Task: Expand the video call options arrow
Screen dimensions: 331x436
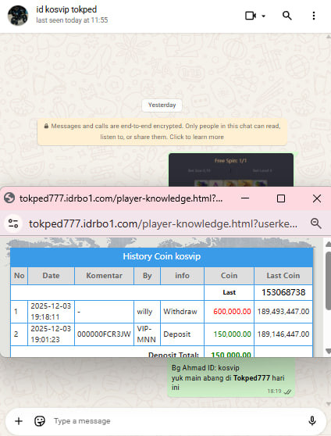Action: point(263,16)
